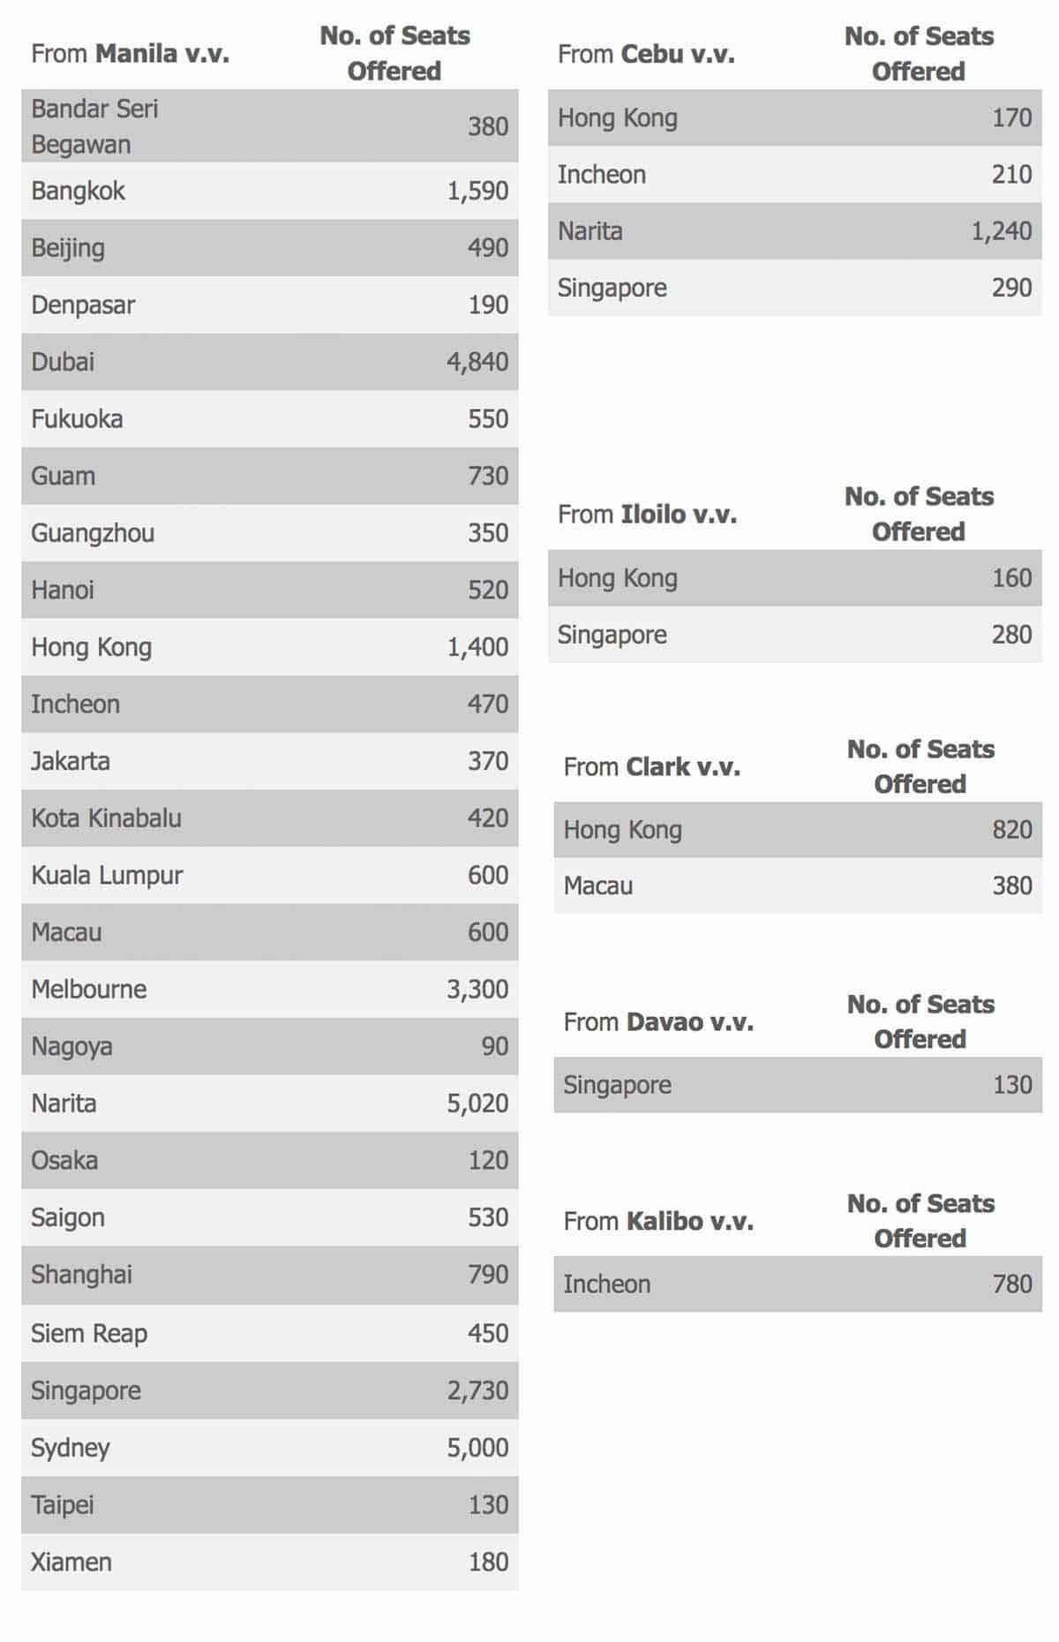The height and width of the screenshot is (1642, 1059).
Task: Select the Xiamen row
Action: pos(269,1562)
